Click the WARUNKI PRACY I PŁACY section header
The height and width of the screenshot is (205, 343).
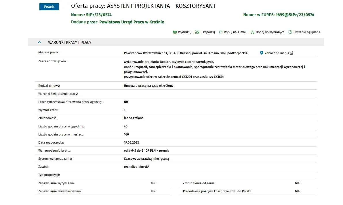pyautogui.click(x=176, y=42)
